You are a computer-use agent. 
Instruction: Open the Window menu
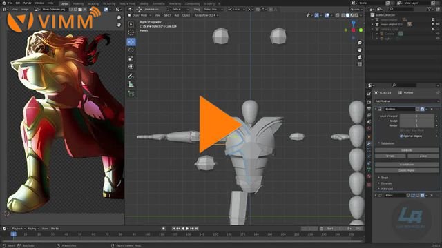[x=40, y=3]
